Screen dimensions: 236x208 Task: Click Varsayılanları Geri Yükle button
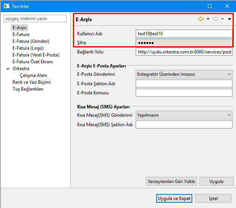point(171,181)
